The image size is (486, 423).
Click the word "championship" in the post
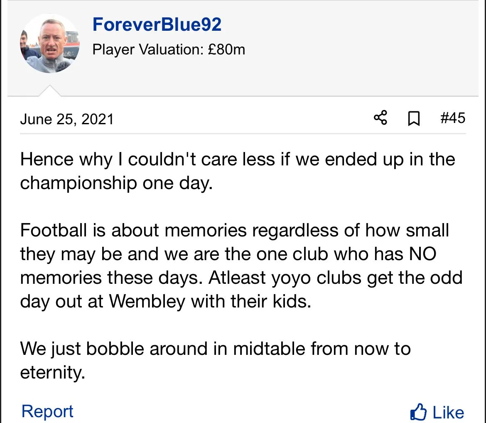79,183
